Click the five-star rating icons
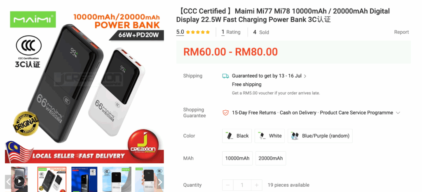This screenshot has height=192, width=422. [198, 32]
